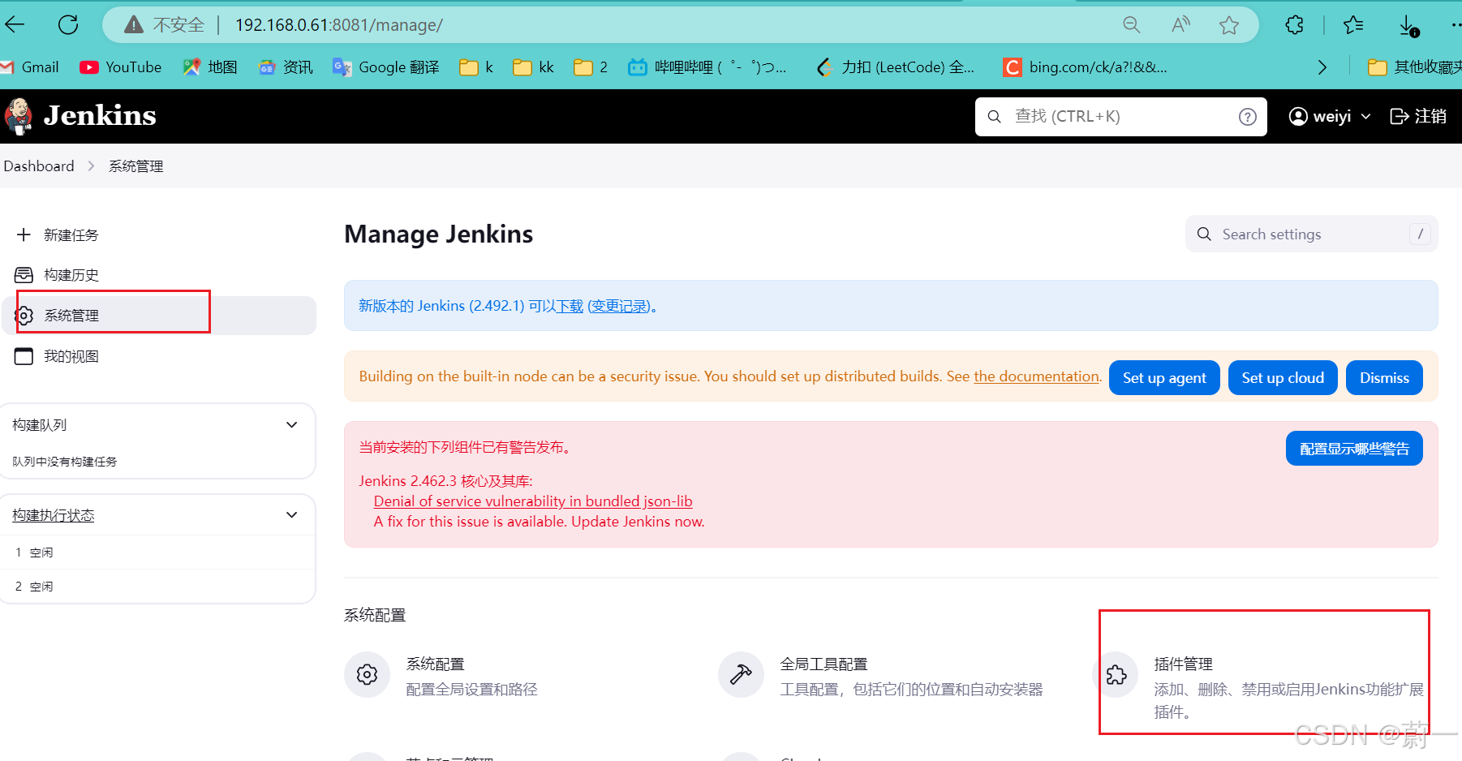Open the 地图 bookmark
The height and width of the screenshot is (761, 1462).
point(210,67)
